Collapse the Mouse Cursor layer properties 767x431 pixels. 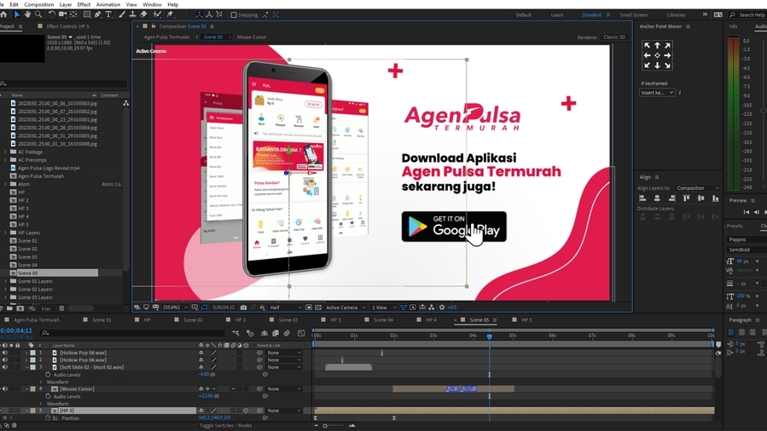tap(27, 389)
